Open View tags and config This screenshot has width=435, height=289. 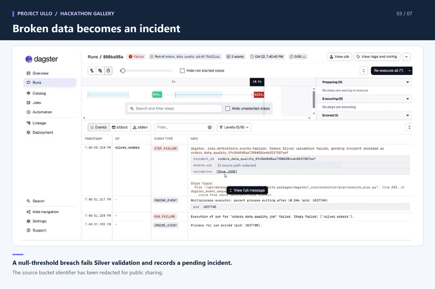pos(377,57)
